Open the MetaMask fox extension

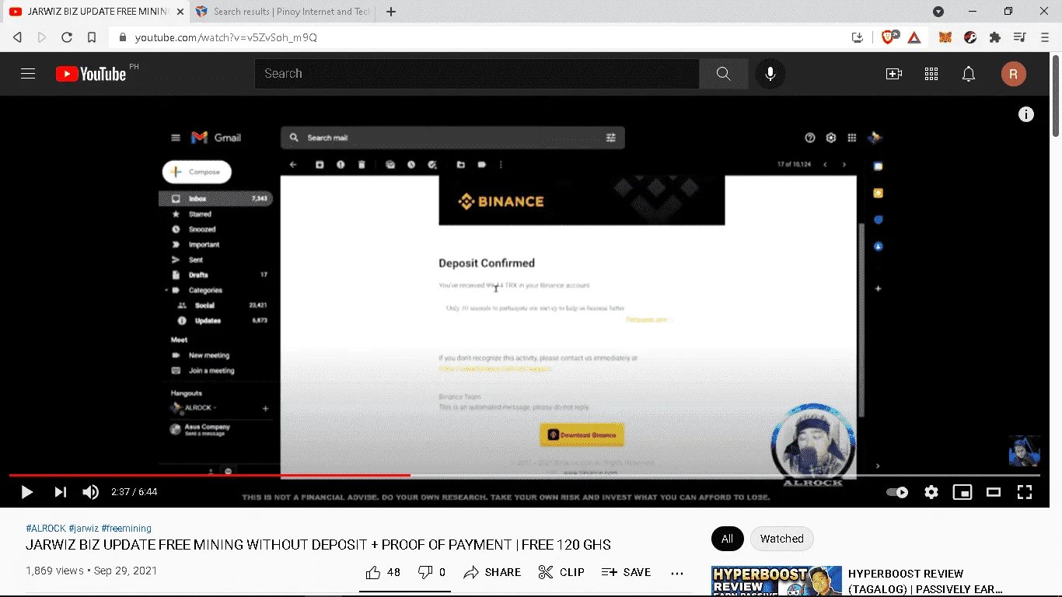(x=945, y=37)
